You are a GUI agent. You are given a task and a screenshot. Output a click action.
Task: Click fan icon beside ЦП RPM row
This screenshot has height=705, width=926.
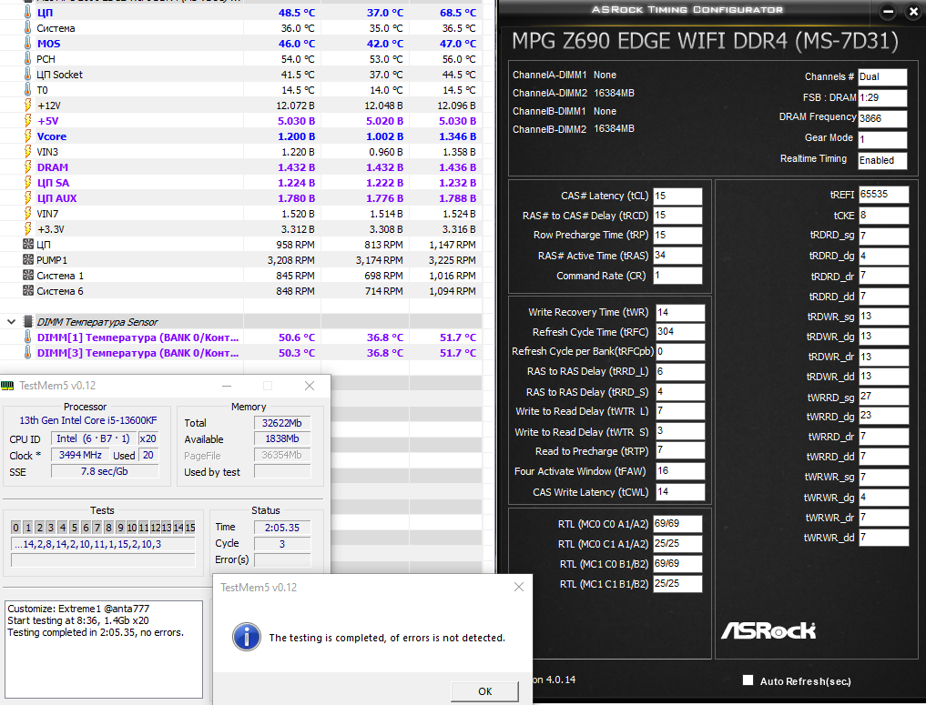pos(27,244)
